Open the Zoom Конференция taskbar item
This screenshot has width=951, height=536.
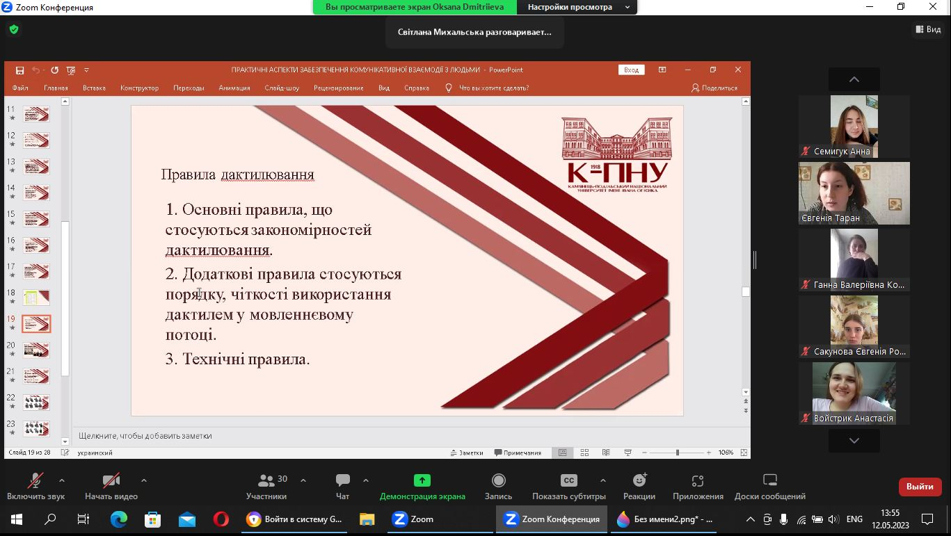point(552,519)
